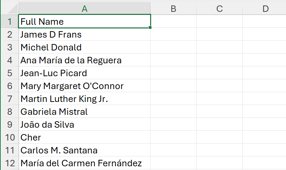286x170 pixels.
Task: Click the fill handle on cell A1
Action: (x=150, y=28)
